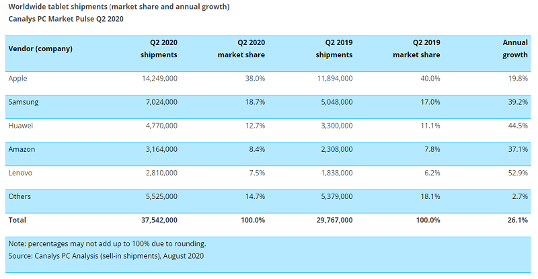Click total annual growth 26.1%
The image size is (538, 279).
[518, 221]
